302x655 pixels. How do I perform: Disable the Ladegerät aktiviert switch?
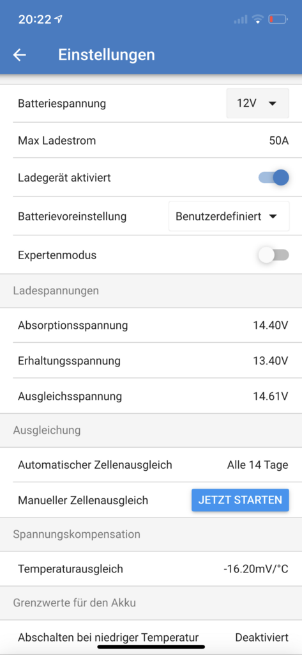click(274, 177)
